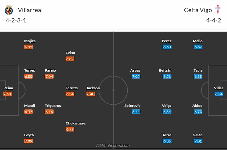Click Galán's 7.01 rating badge
Image resolution: width=227 pixels, height=150 pixels.
pyautogui.click(x=198, y=141)
